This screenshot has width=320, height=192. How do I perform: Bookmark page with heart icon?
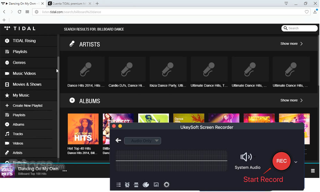pyautogui.click(x=307, y=12)
